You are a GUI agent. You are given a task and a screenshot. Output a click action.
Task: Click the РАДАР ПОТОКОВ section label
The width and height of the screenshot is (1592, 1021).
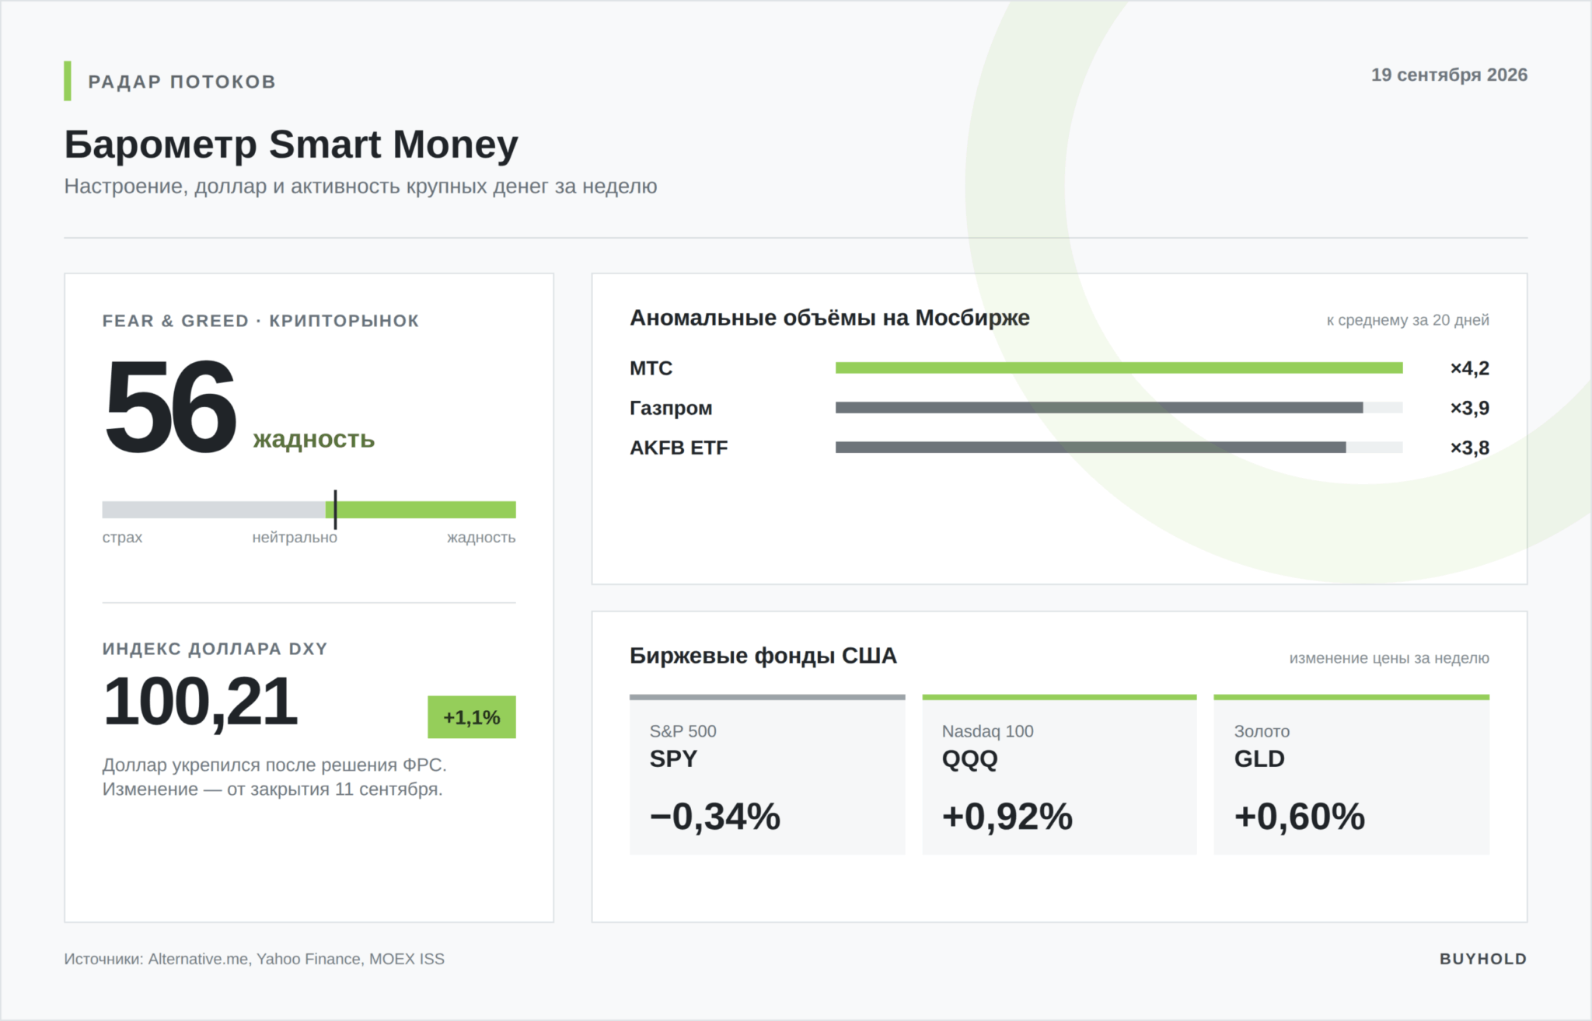coord(182,82)
